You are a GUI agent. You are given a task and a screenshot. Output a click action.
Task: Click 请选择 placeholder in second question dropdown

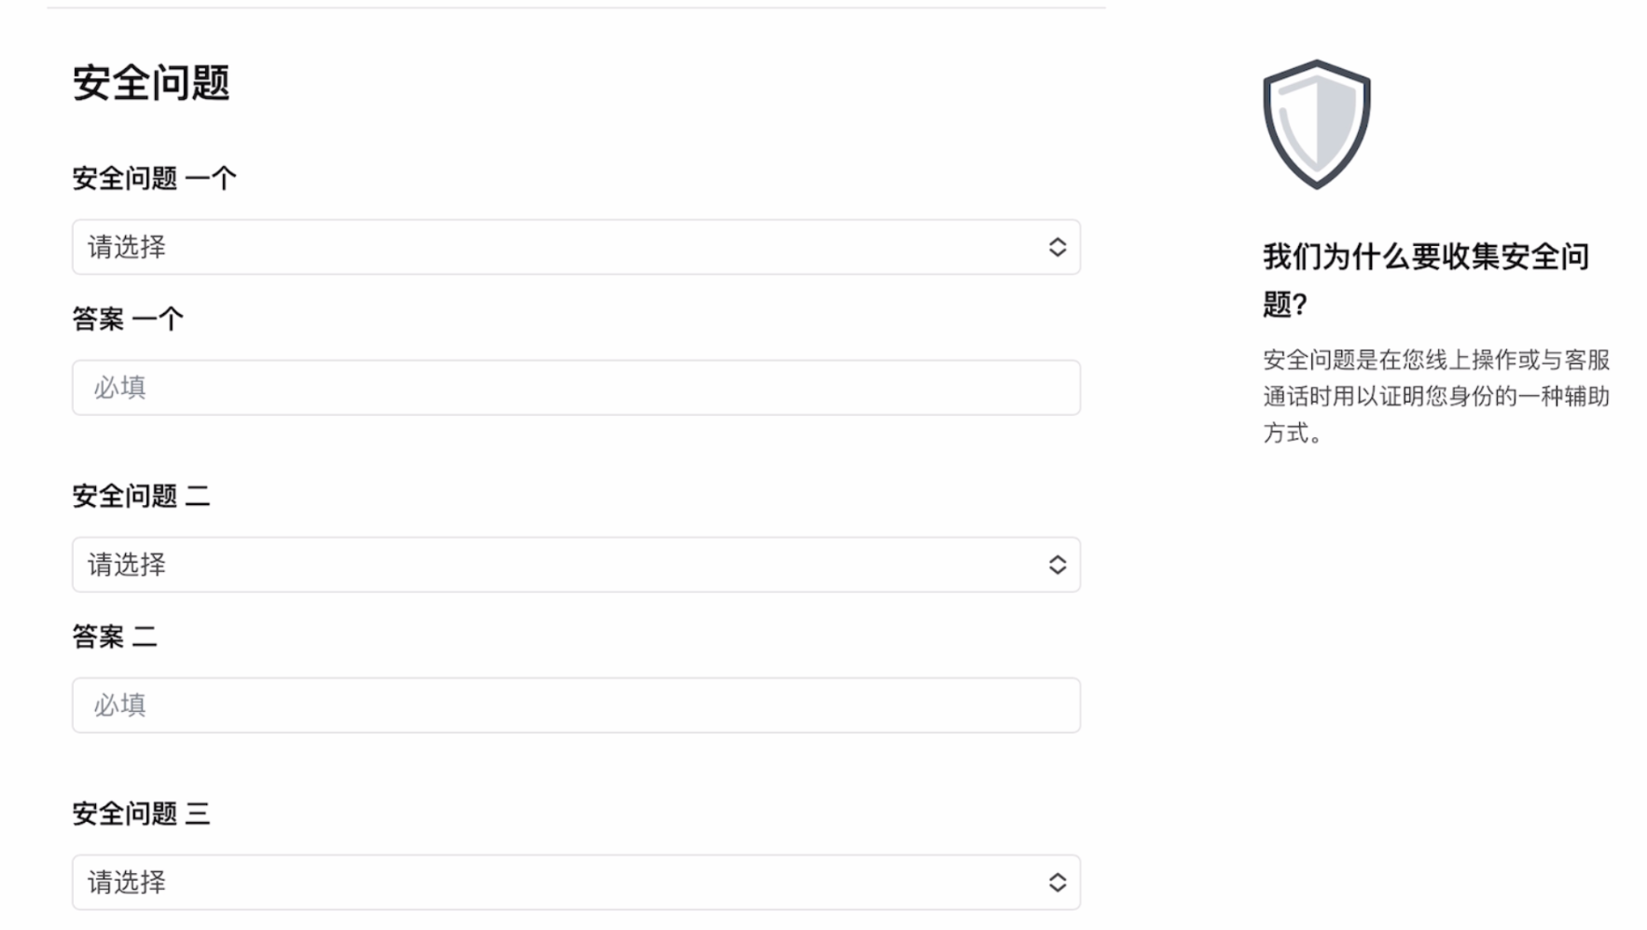click(127, 565)
